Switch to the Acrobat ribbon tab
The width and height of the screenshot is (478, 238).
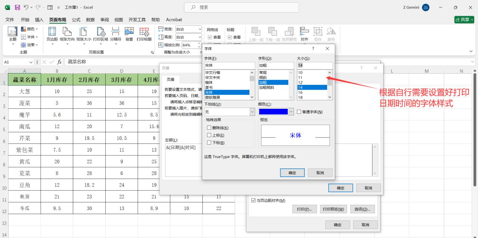(x=174, y=20)
